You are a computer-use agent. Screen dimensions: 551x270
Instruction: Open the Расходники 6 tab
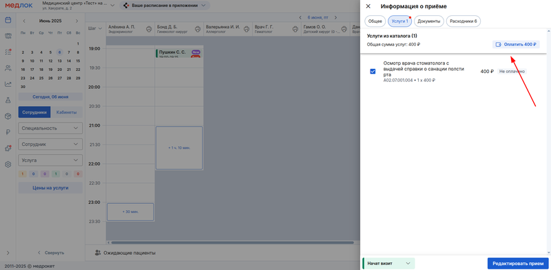[463, 21]
